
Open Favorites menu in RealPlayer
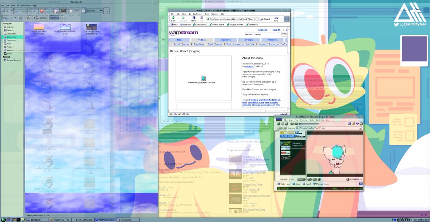tap(320, 120)
